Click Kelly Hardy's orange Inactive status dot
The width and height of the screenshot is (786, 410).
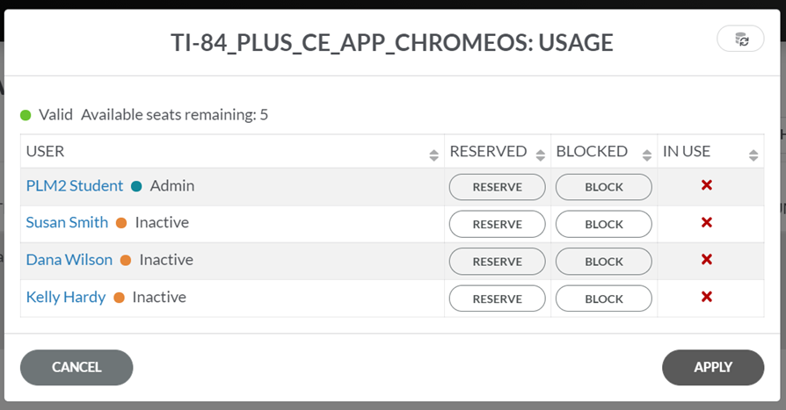coord(119,298)
